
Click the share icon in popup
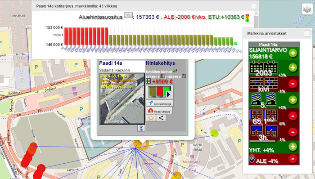coord(161,118)
